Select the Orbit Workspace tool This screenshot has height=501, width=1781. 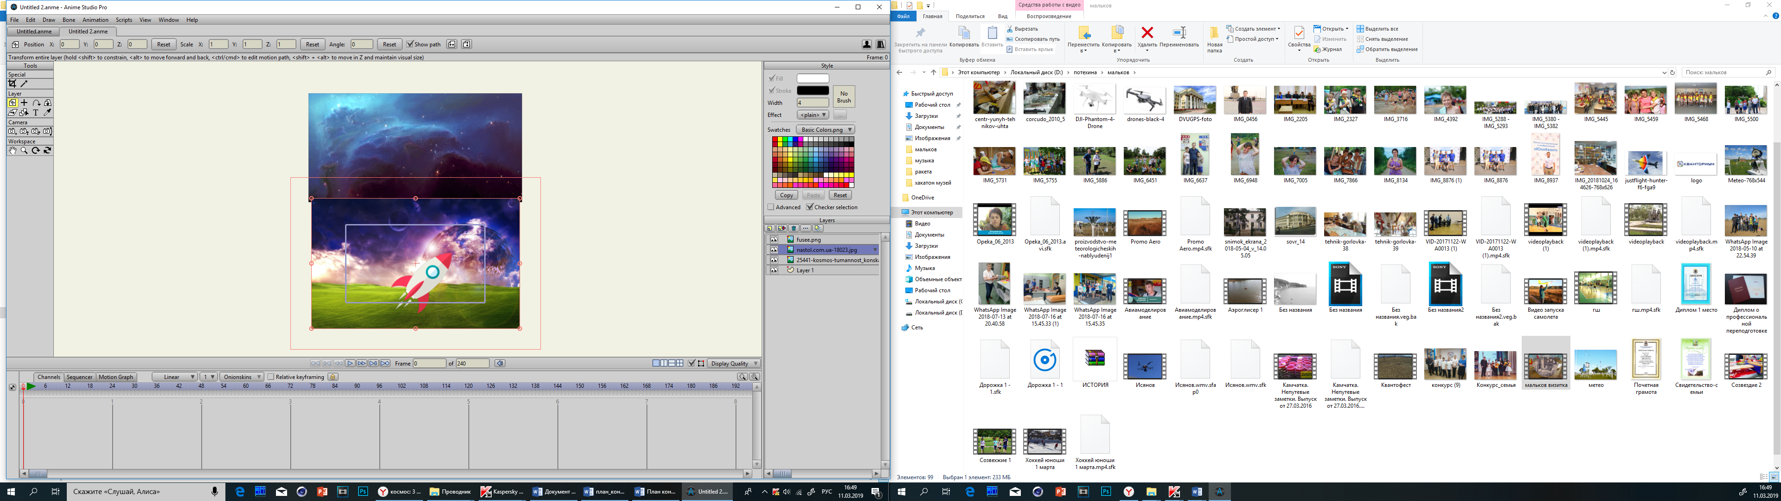tap(48, 150)
